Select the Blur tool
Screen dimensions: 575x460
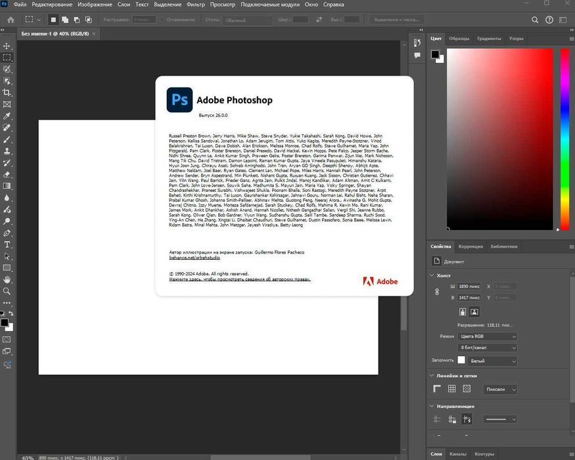click(7, 198)
